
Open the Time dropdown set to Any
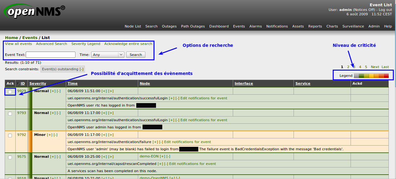[x=108, y=55]
